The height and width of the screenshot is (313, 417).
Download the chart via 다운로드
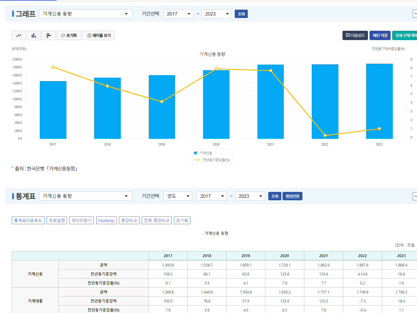(x=355, y=35)
